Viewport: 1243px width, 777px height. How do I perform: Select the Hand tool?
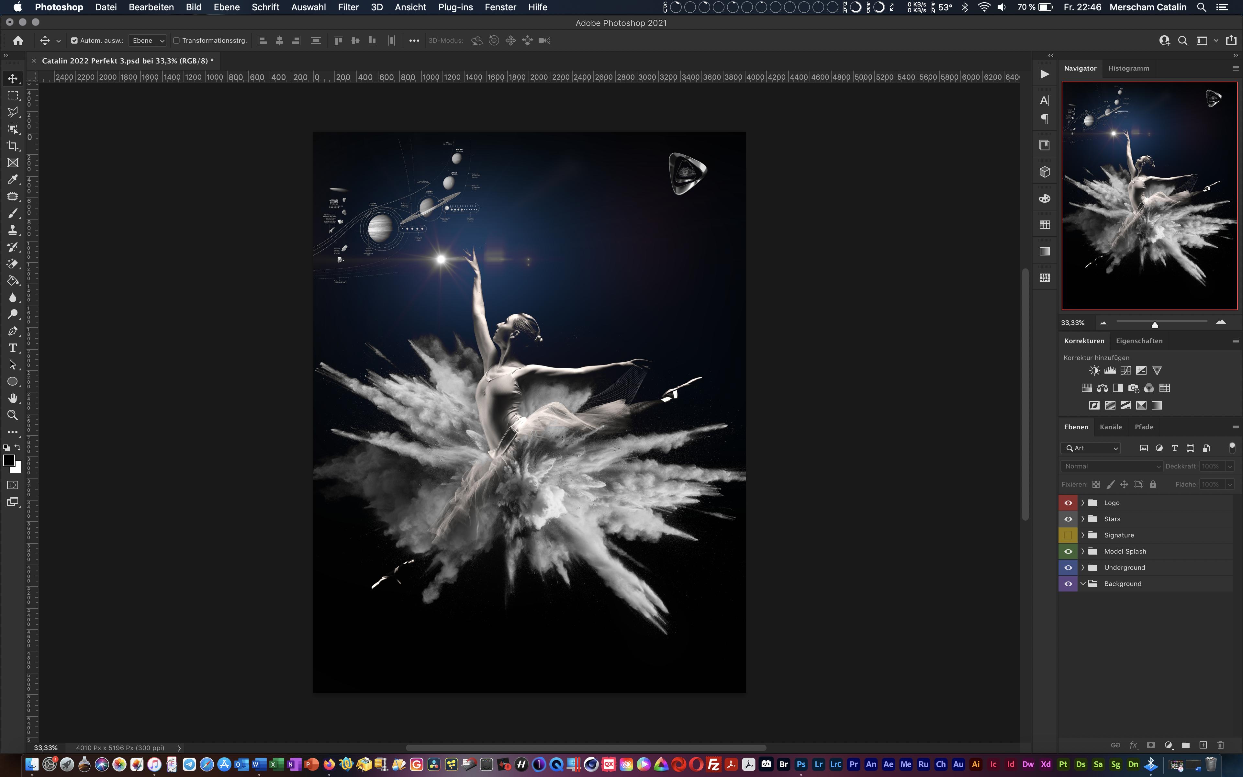point(13,398)
